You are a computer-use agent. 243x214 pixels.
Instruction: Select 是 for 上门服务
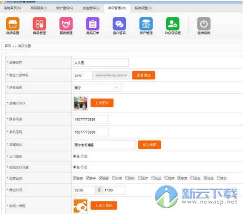pyautogui.click(x=75, y=156)
